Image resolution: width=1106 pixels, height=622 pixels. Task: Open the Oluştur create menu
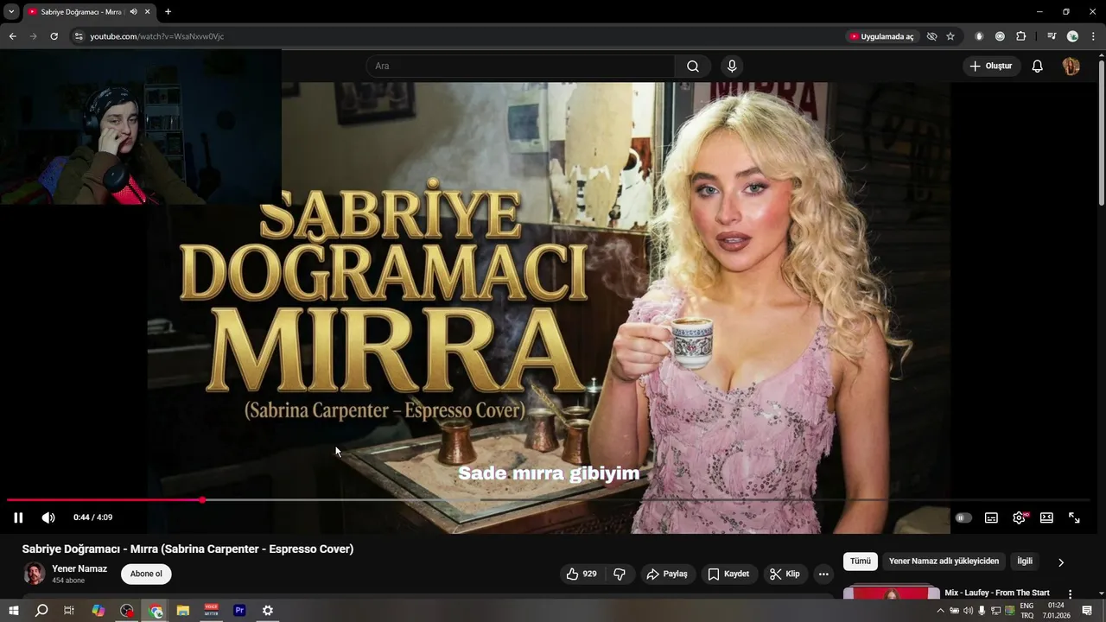[991, 67]
